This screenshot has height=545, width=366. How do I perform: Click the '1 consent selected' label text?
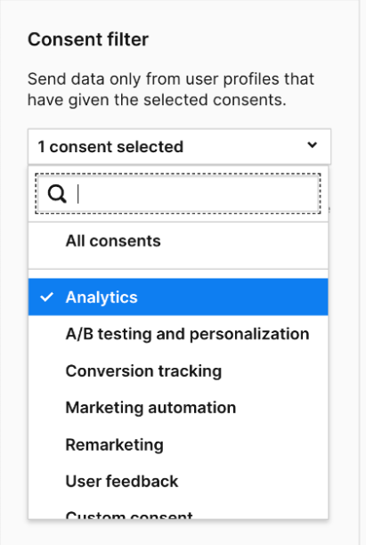tap(110, 147)
